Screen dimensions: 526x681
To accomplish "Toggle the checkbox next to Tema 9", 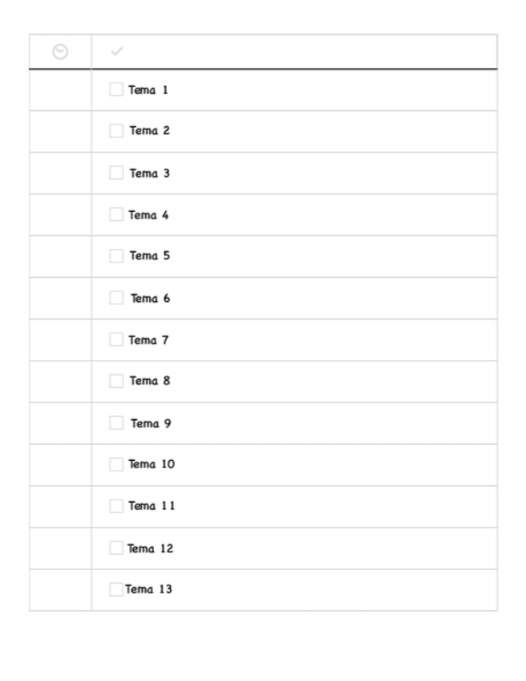I will tap(116, 422).
